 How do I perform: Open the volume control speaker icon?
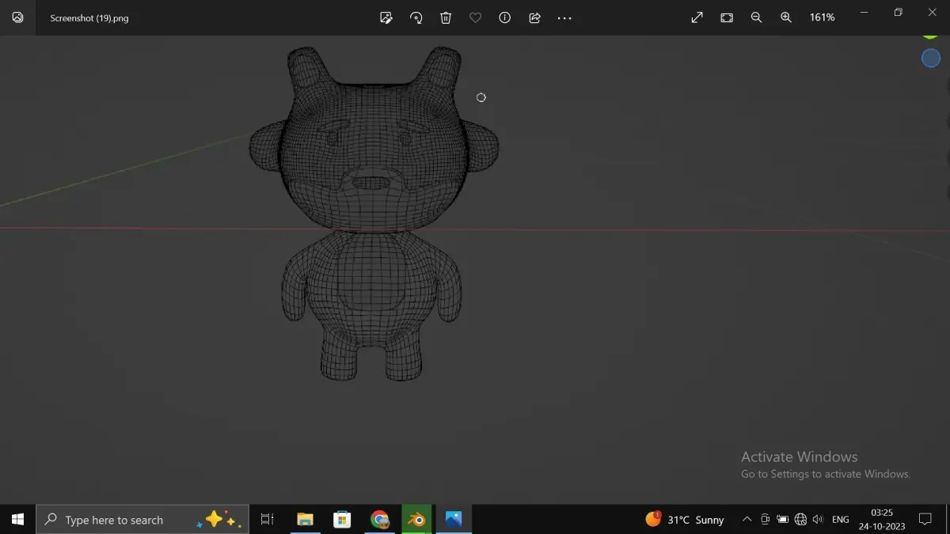pyautogui.click(x=818, y=520)
